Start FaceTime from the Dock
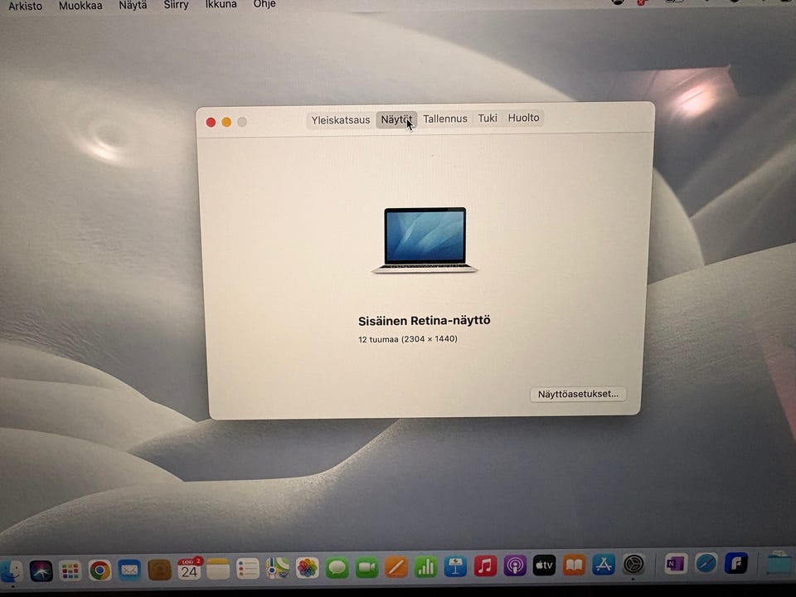 (366, 566)
